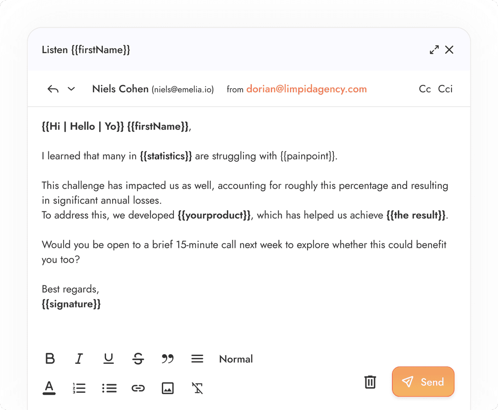The width and height of the screenshot is (498, 410).
Task: Toggle underline formatting
Action: (108, 359)
